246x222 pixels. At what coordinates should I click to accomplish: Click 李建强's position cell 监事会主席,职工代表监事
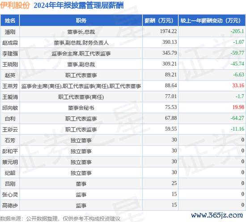click(x=81, y=54)
